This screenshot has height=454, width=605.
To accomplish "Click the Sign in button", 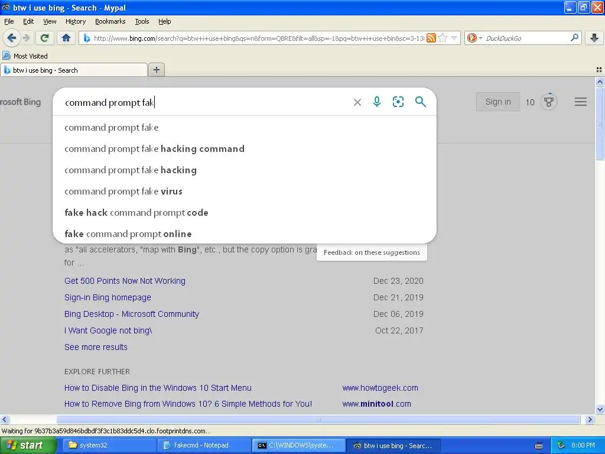I will [497, 102].
